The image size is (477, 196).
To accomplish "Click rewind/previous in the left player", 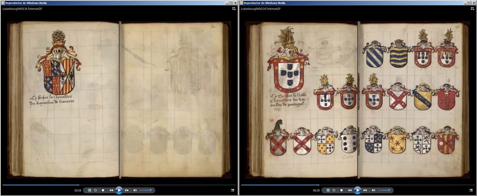I will click(111, 190).
